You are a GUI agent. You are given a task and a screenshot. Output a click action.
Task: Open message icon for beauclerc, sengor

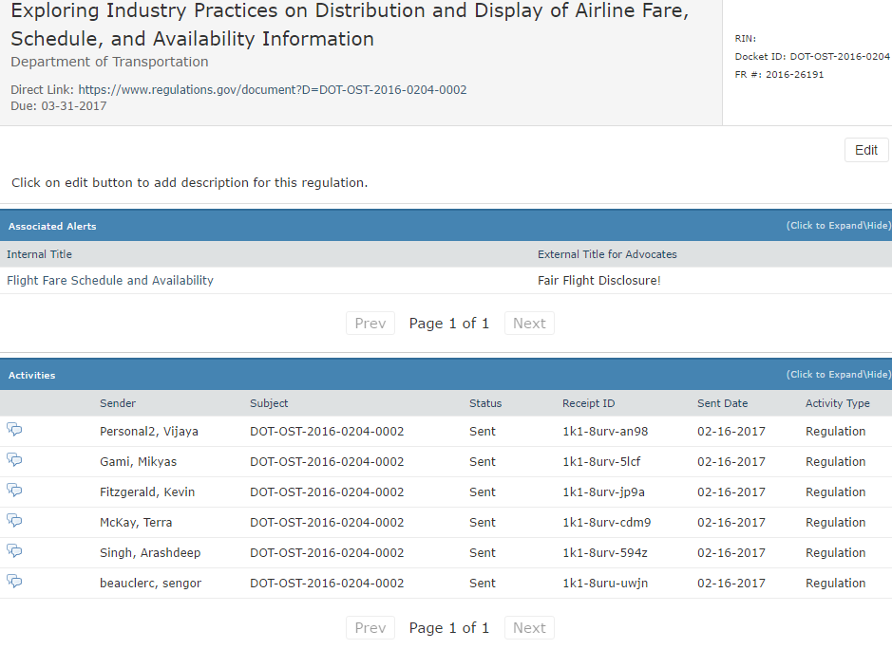[14, 582]
